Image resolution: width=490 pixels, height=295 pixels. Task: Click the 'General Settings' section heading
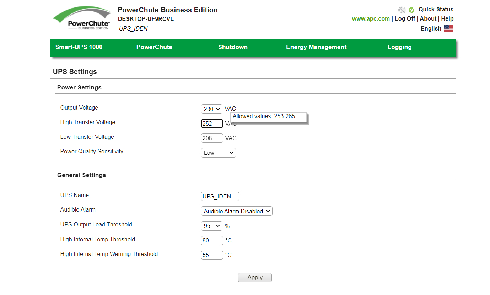point(82,175)
